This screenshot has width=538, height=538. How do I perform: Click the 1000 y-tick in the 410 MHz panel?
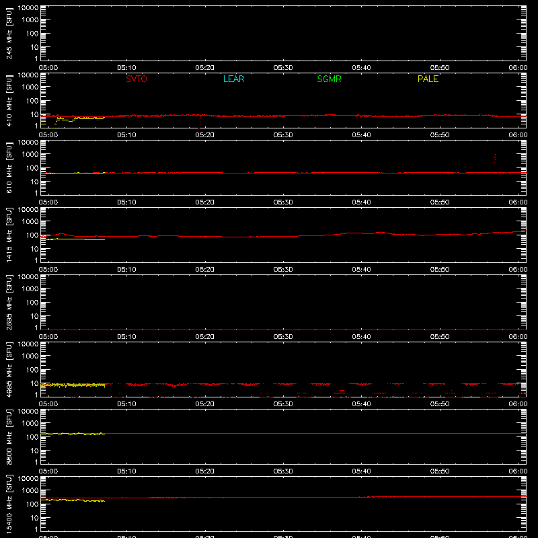(x=30, y=87)
